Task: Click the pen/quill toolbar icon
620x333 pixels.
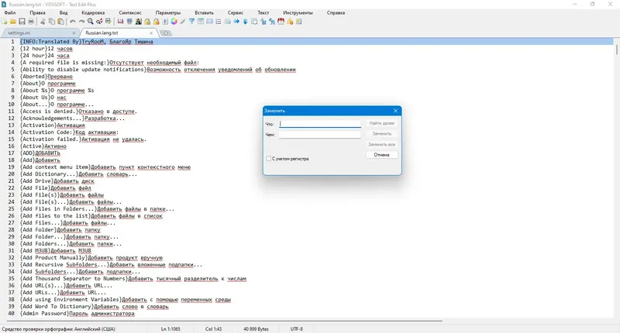Action: [183, 22]
